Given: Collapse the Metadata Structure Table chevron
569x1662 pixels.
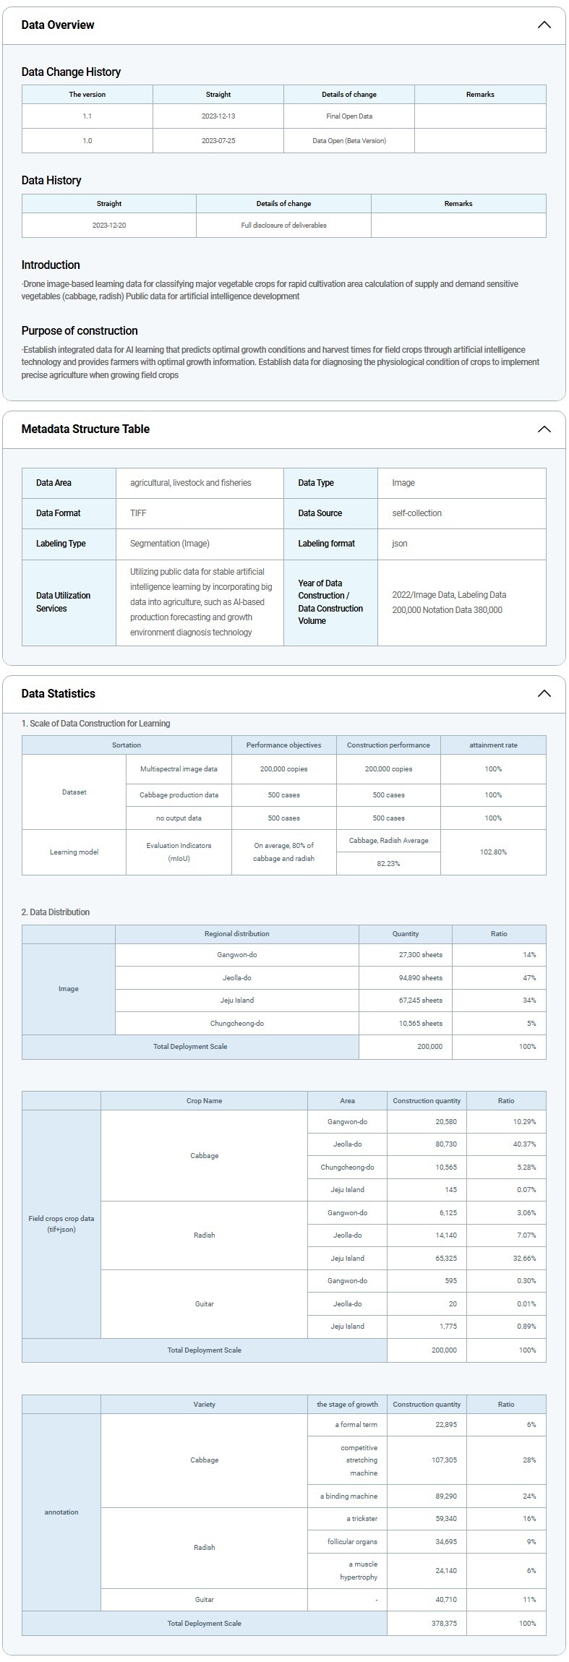Looking at the screenshot, I should point(544,429).
